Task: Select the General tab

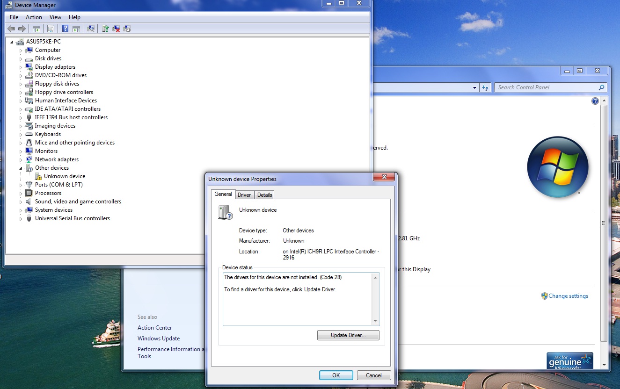Action: click(x=223, y=194)
